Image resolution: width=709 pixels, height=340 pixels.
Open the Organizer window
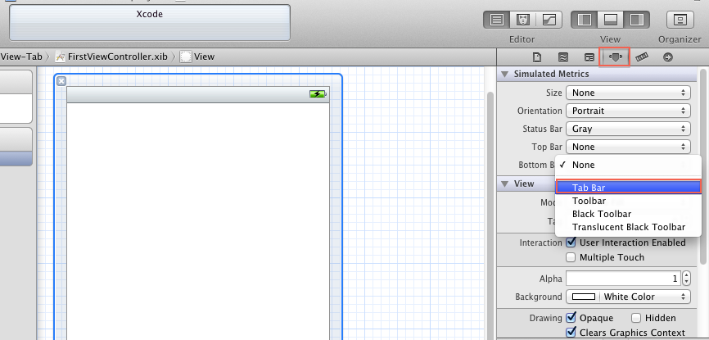pyautogui.click(x=680, y=20)
